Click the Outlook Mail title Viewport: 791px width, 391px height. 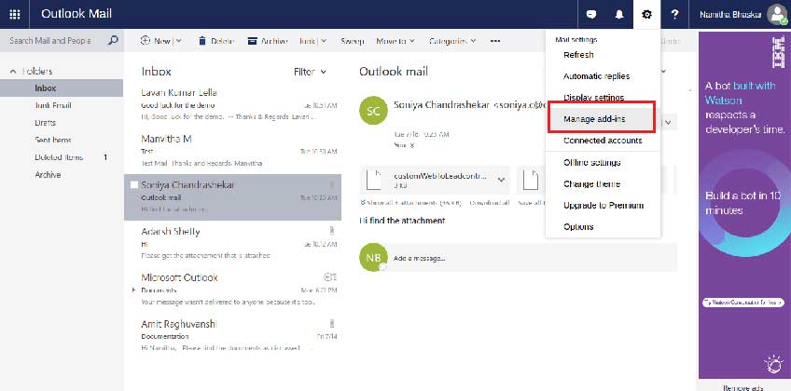pos(76,14)
